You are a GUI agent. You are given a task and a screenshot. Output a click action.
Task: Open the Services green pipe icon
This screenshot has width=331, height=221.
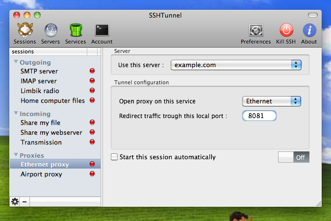(x=76, y=30)
